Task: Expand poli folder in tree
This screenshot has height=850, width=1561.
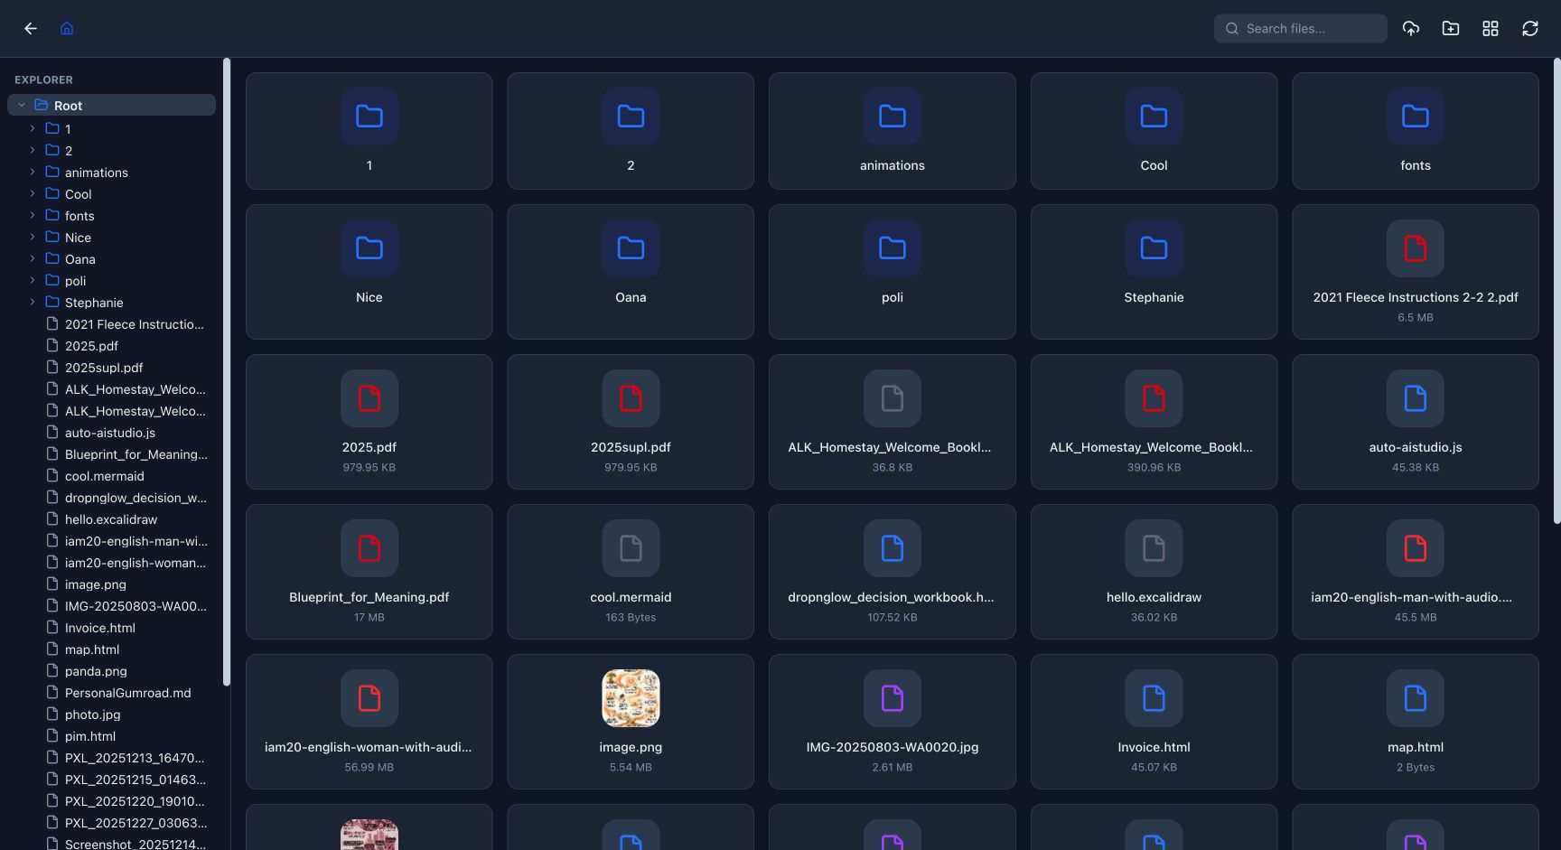Action: 33,280
